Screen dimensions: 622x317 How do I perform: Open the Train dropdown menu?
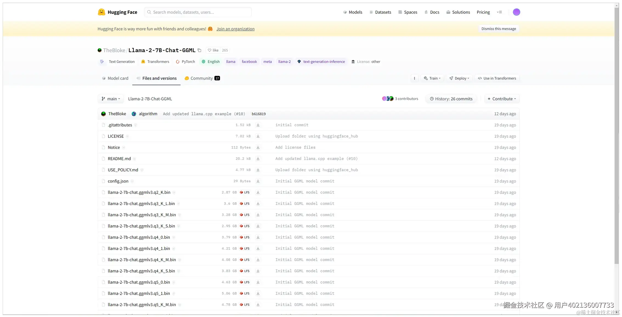point(432,78)
